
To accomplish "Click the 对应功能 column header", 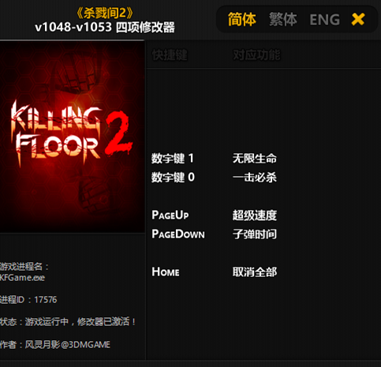I will pyautogui.click(x=256, y=55).
